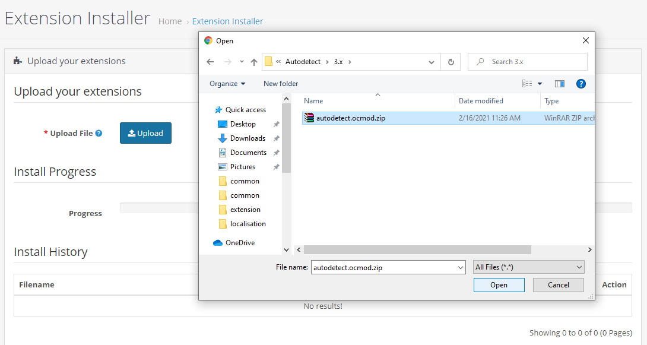The width and height of the screenshot is (647, 345).
Task: Click the Filename column header on page
Action: coord(37,285)
